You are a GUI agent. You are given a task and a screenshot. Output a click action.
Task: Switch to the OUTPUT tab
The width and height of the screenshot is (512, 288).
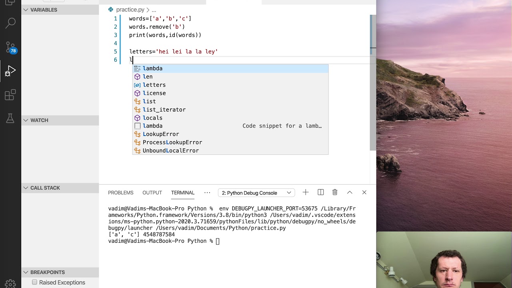152,192
